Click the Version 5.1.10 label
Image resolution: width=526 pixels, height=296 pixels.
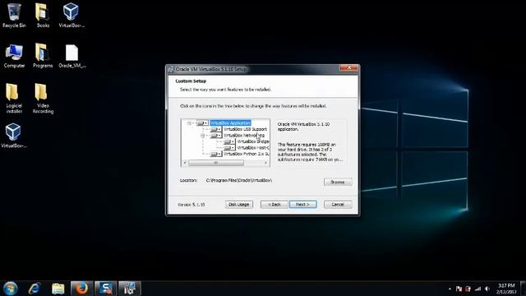click(191, 205)
